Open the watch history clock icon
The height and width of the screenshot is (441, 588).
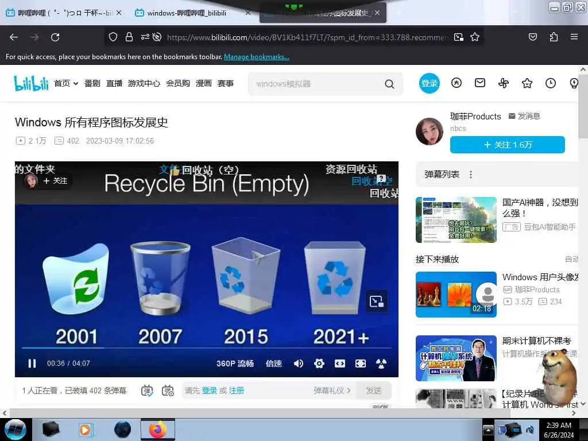551,83
